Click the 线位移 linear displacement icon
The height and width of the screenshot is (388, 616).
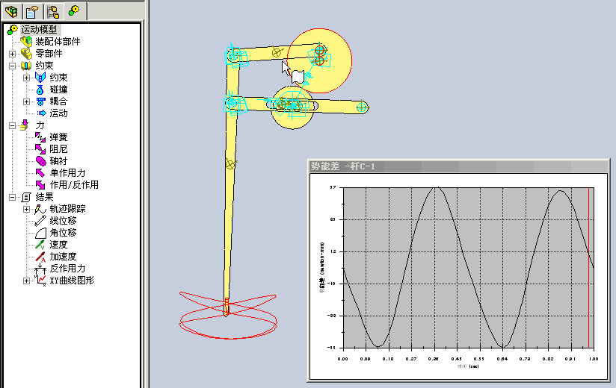[x=40, y=221]
